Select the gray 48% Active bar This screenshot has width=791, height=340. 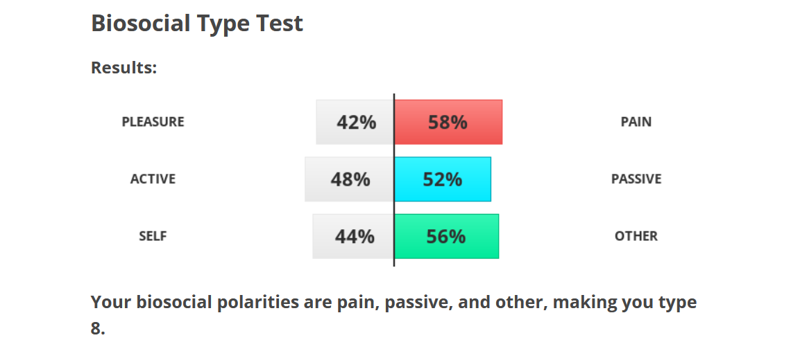[350, 179]
